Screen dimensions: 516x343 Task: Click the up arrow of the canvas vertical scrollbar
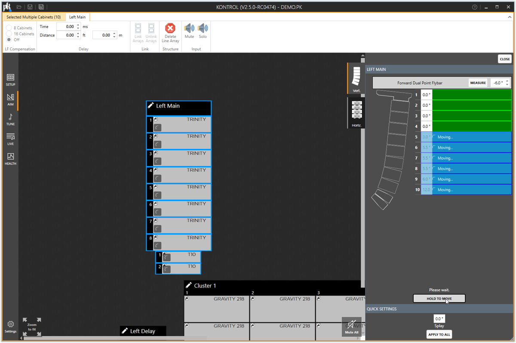(x=362, y=56)
